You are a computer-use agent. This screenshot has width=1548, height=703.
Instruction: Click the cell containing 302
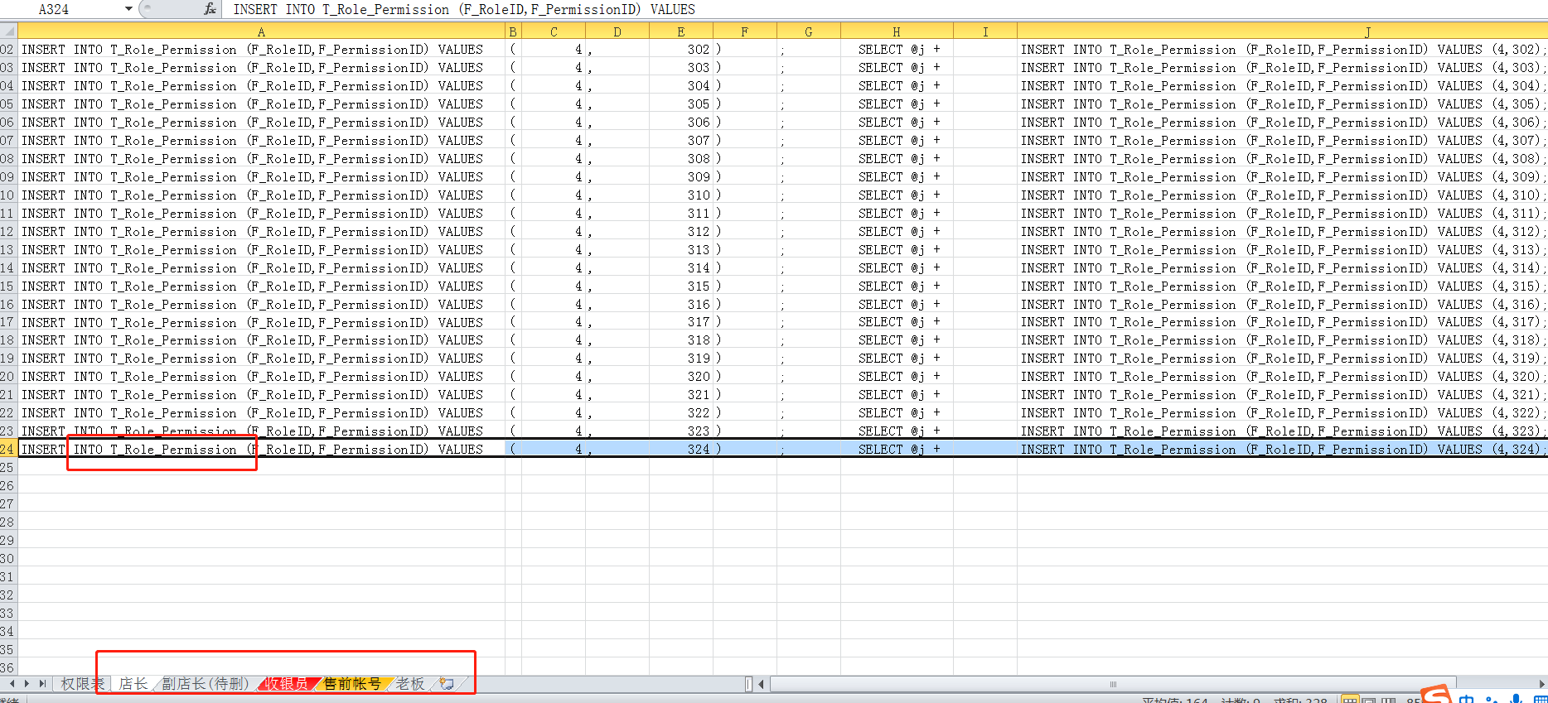tap(681, 50)
